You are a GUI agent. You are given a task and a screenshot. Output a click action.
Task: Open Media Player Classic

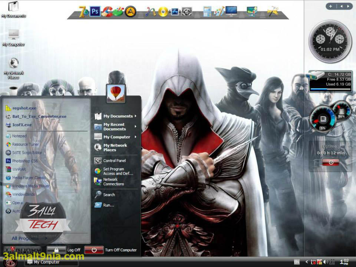(47, 178)
